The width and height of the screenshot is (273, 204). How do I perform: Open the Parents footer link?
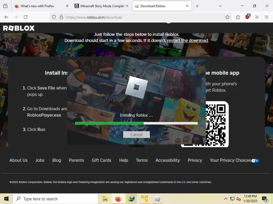pyautogui.click(x=77, y=160)
